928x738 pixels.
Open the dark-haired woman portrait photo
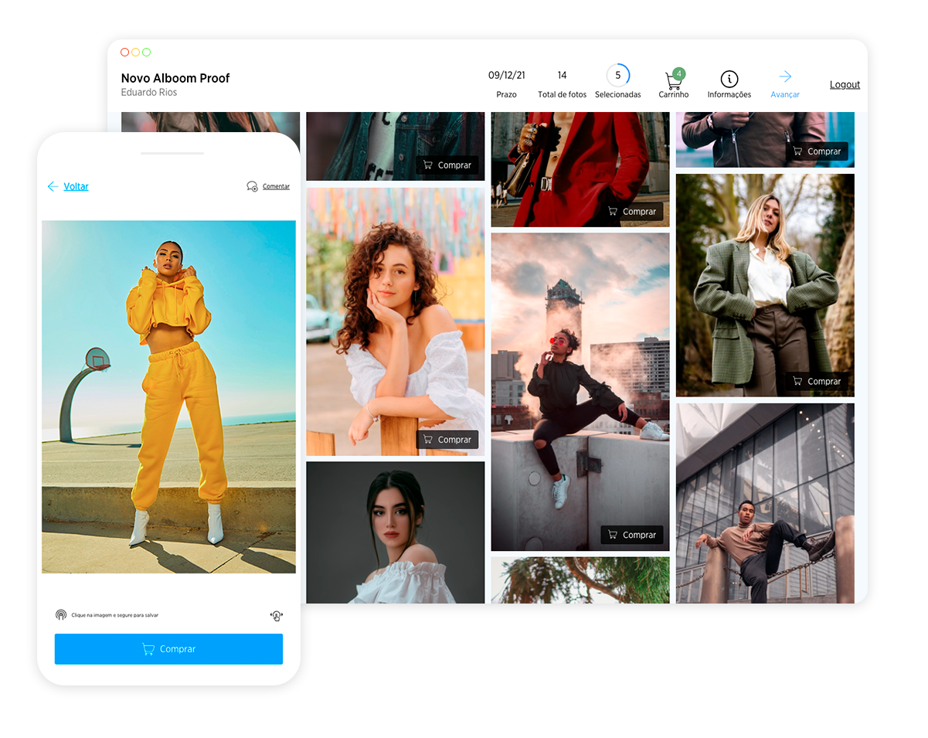click(x=395, y=532)
